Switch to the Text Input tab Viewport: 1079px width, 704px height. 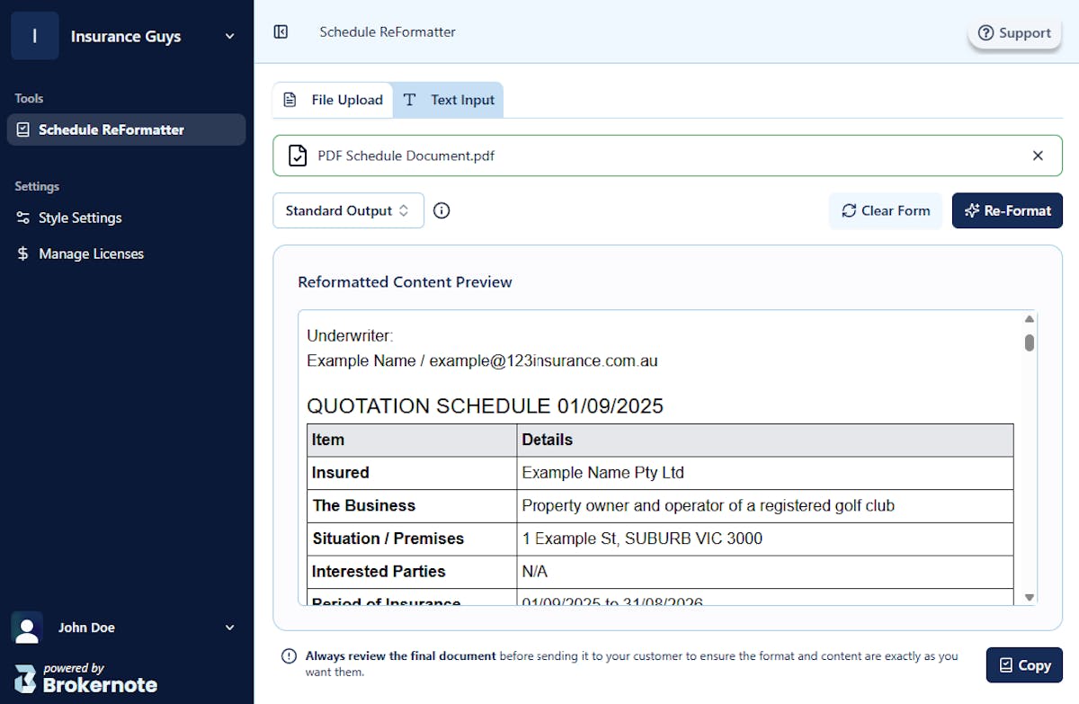click(449, 100)
